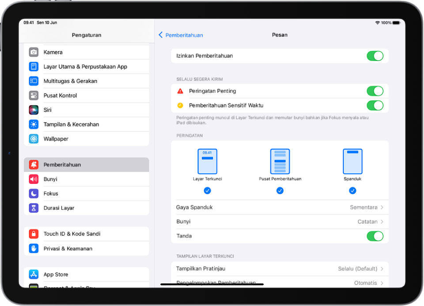Open Fokus settings row
Screen dimensions: 424x306
coord(87,193)
